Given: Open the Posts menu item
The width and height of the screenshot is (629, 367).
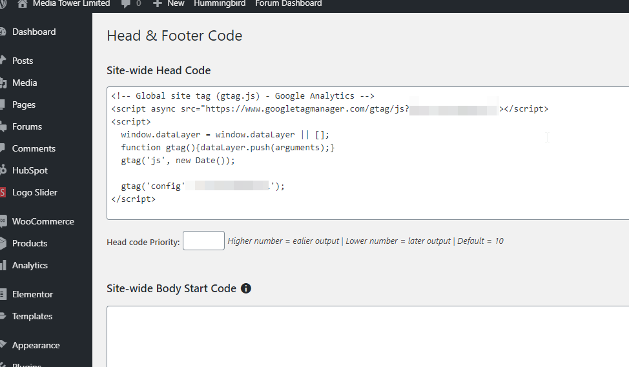Looking at the screenshot, I should 23,61.
